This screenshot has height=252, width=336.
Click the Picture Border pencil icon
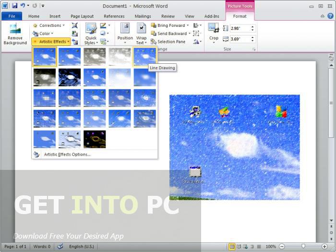103,25
